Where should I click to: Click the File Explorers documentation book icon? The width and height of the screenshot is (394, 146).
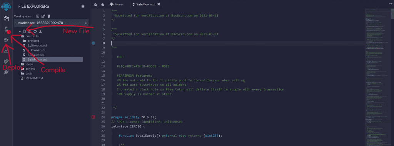point(83,6)
